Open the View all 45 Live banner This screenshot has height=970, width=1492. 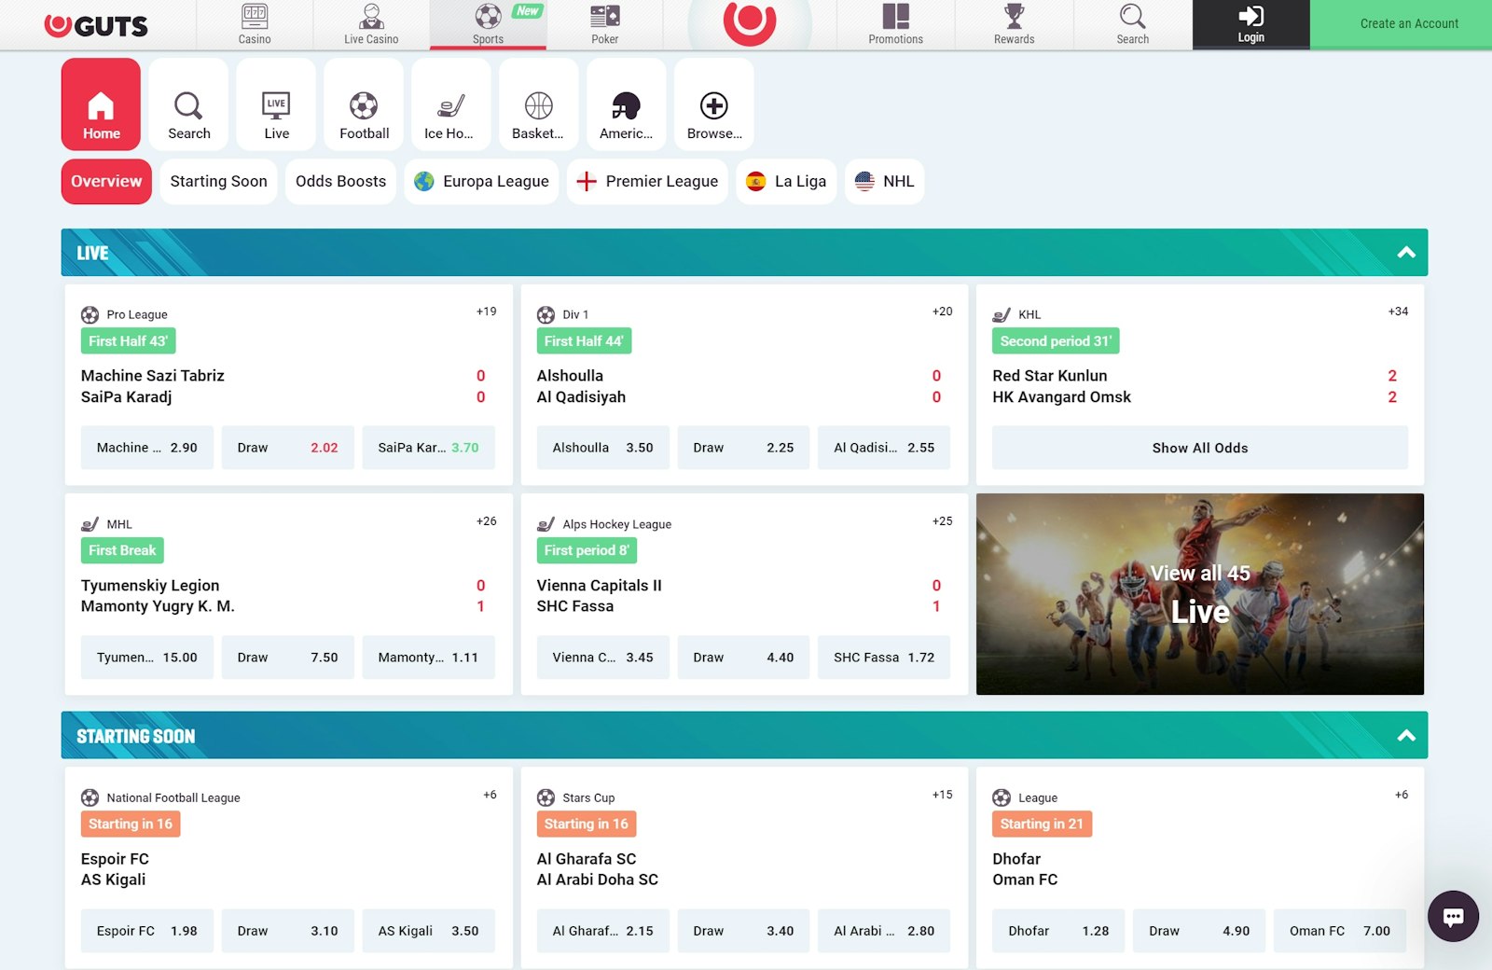tap(1199, 594)
